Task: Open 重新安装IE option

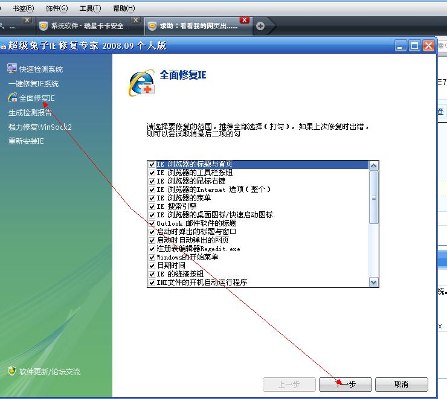Action: point(26,141)
